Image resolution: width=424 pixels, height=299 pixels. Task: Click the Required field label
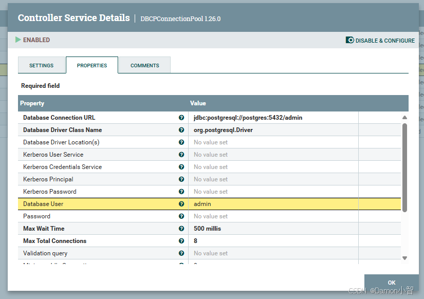tap(40, 86)
